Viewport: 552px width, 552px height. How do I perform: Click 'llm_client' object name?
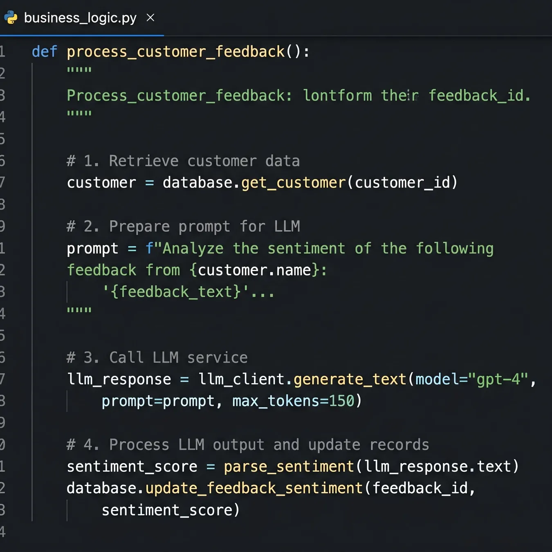[x=241, y=379]
